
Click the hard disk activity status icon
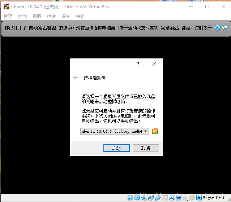point(130,197)
